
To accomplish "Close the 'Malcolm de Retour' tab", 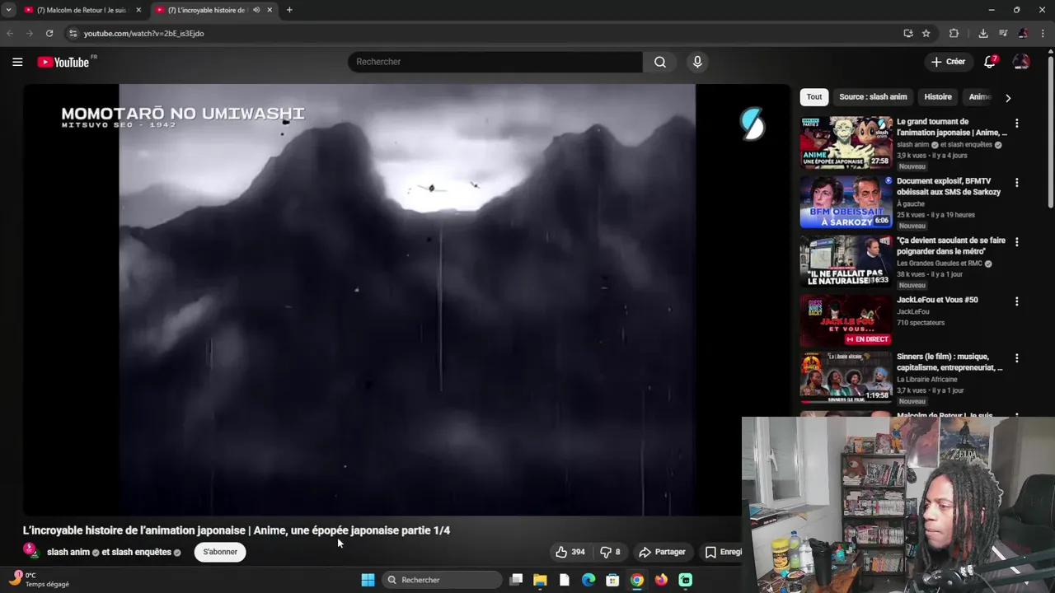I will tap(138, 10).
